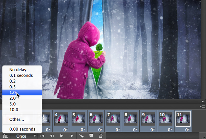Choose 0.2 delay option
Screen dimensions: 206x139
pos(22,81)
